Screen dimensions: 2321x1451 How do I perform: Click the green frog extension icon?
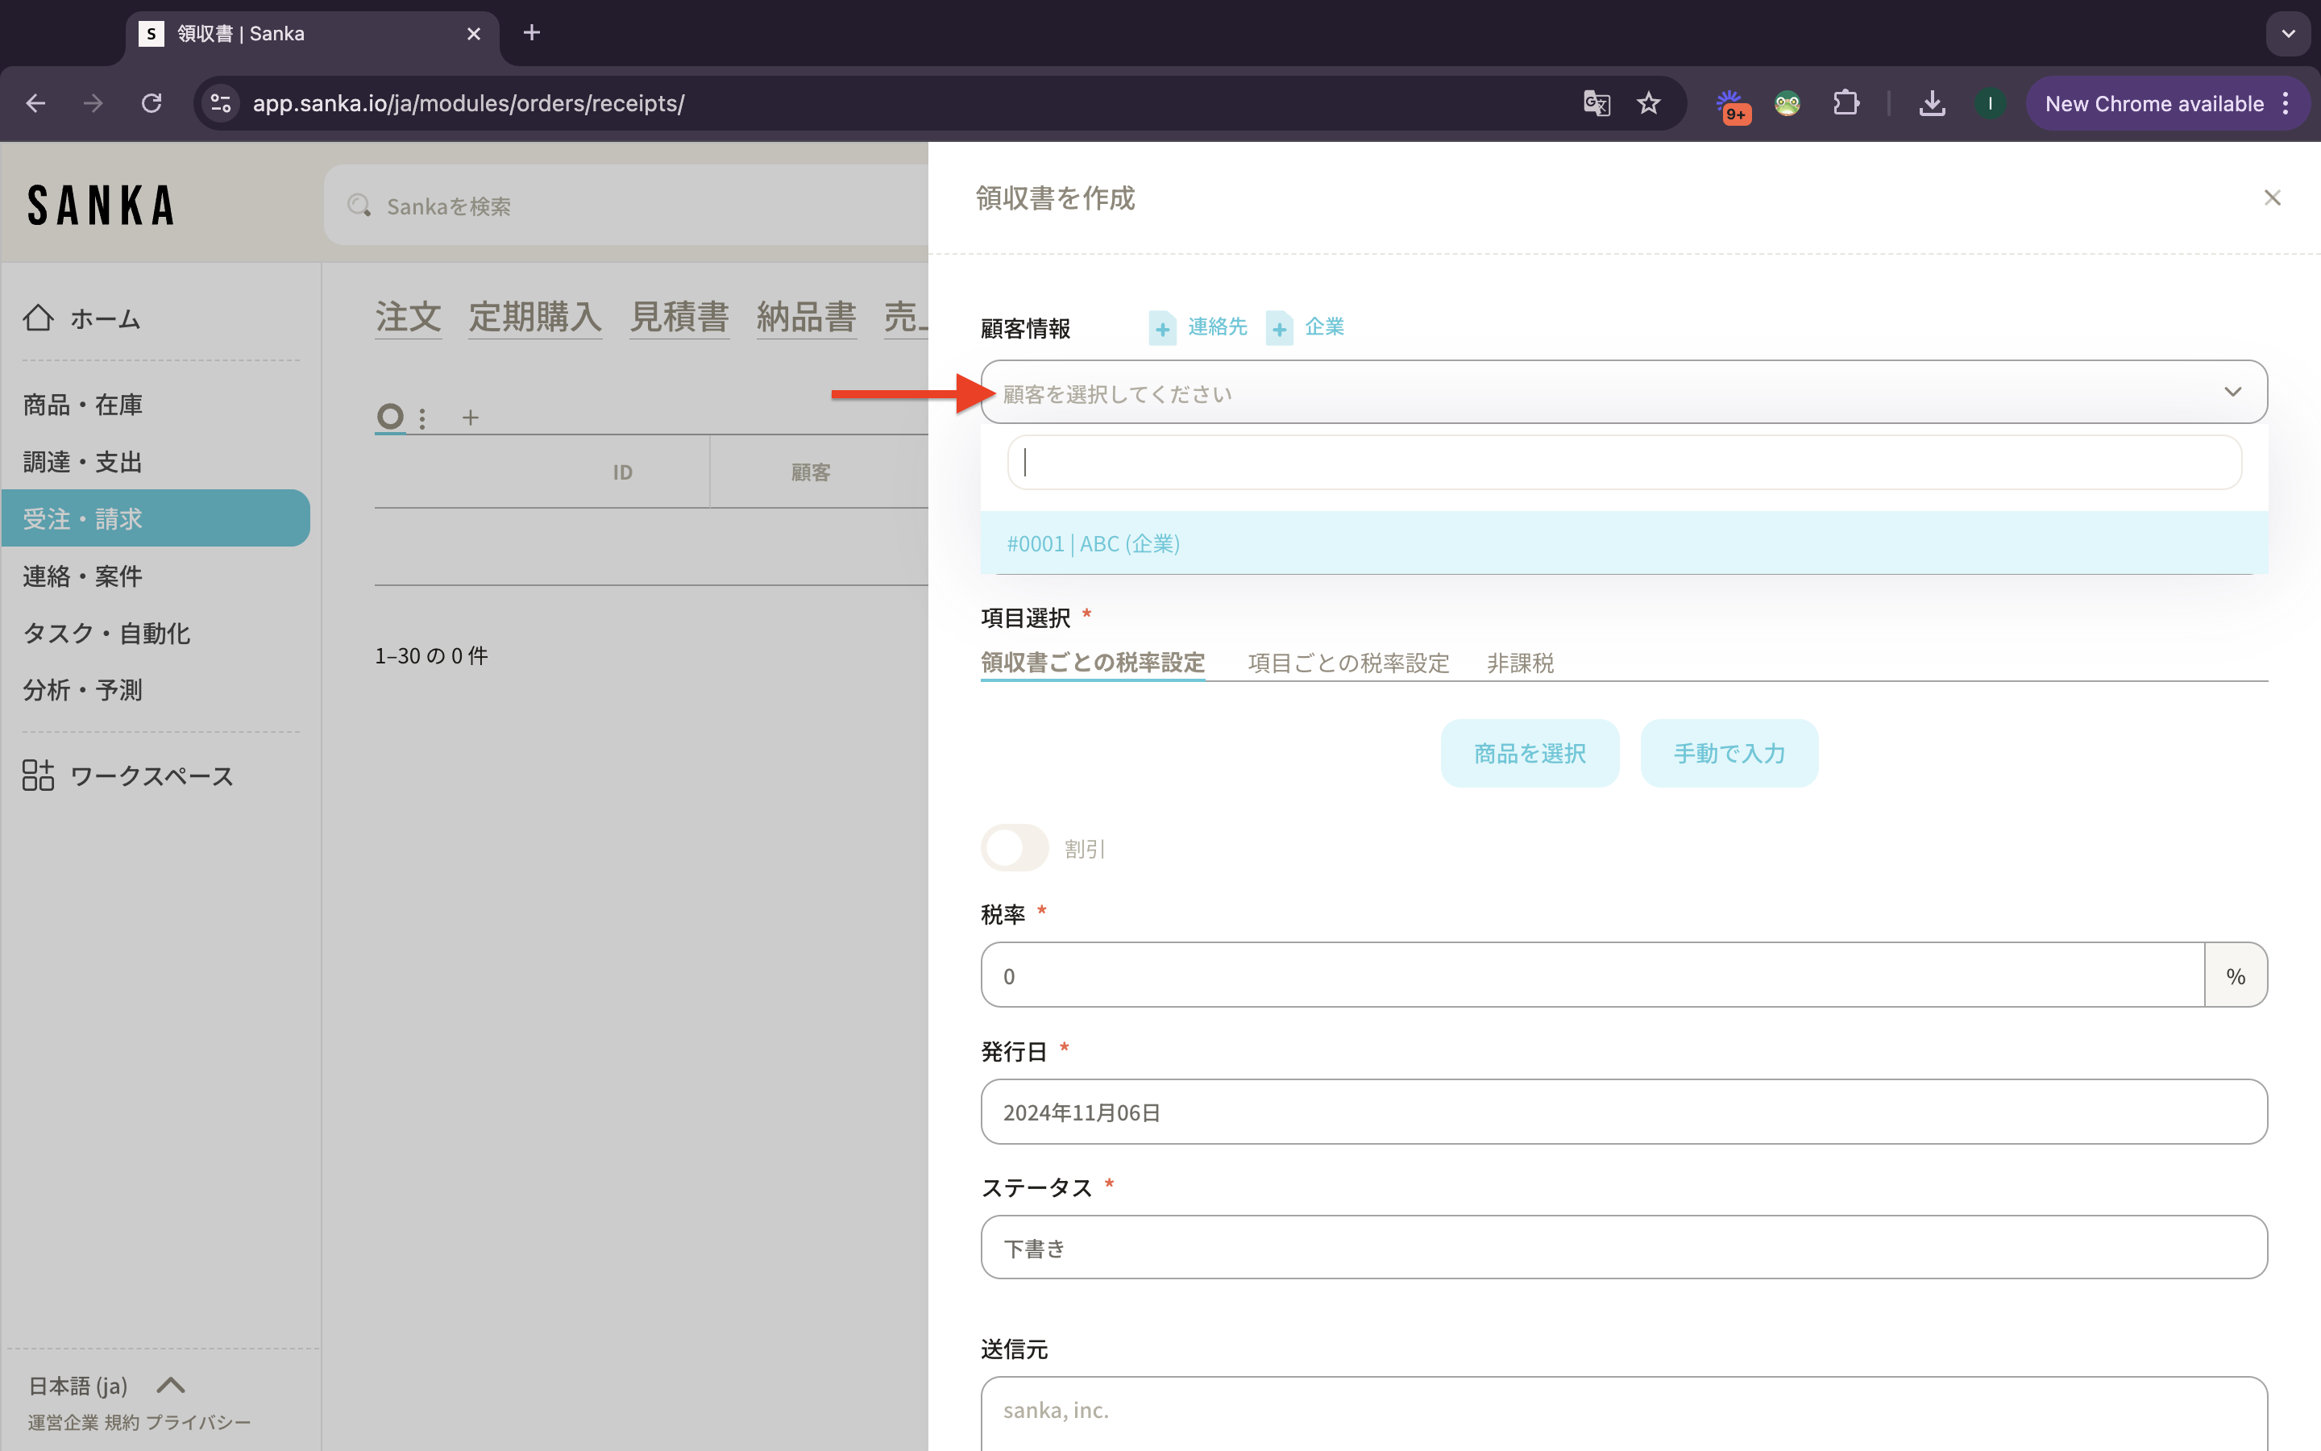pos(1787,104)
